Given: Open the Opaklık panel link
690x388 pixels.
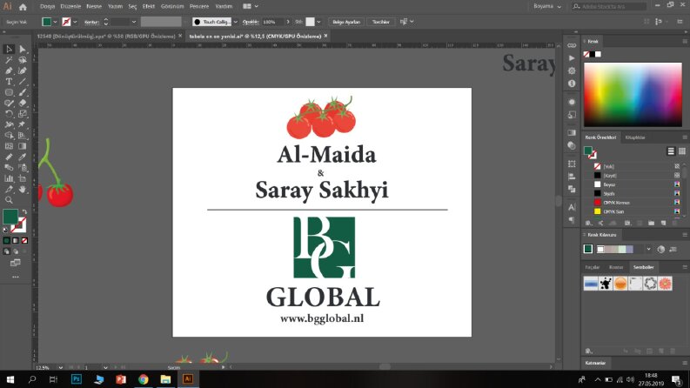Looking at the screenshot, I should (x=251, y=22).
